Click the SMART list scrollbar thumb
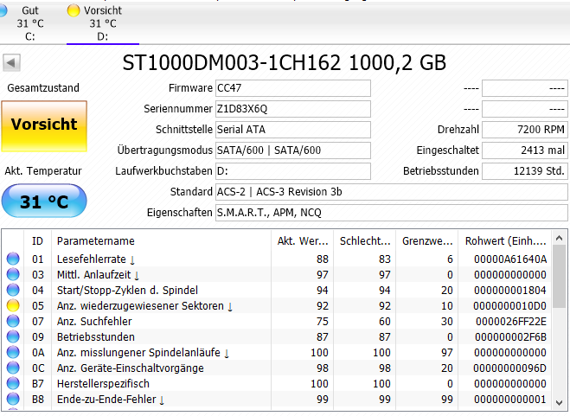 click(559, 277)
